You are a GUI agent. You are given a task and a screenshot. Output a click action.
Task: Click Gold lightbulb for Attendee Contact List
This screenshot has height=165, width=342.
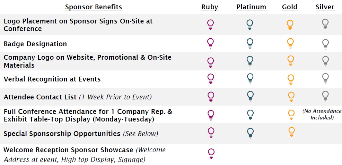pos(290,97)
